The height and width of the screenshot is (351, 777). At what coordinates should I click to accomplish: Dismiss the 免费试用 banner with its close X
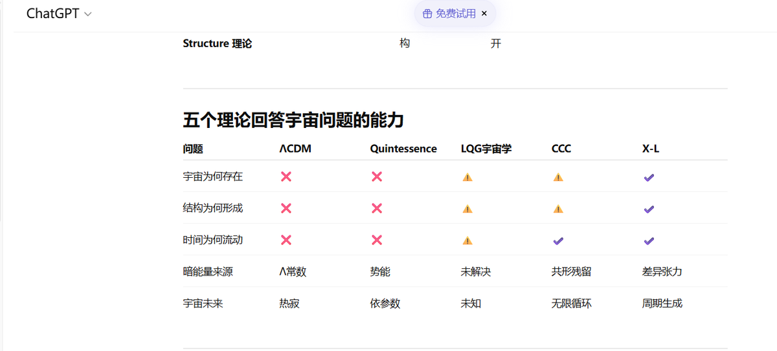(x=484, y=14)
